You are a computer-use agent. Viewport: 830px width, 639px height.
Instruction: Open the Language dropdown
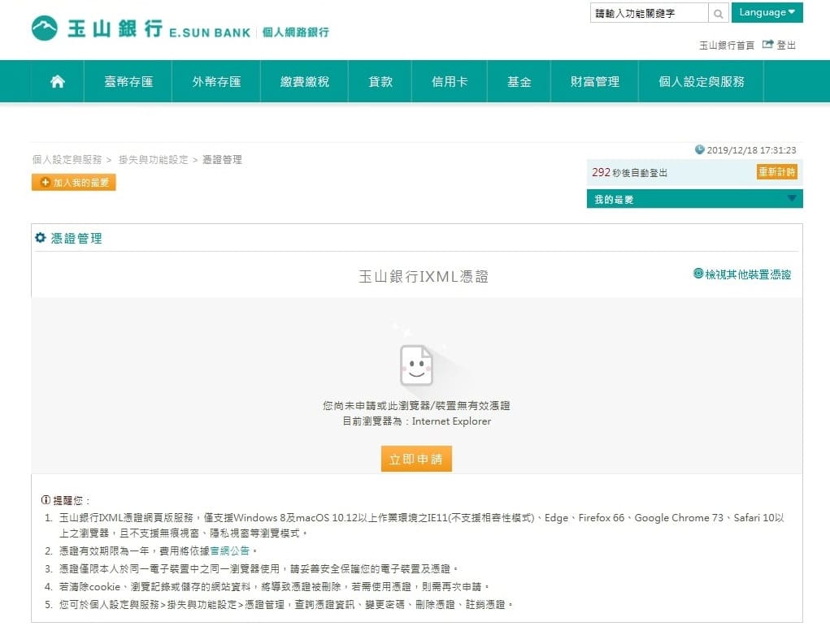point(767,12)
